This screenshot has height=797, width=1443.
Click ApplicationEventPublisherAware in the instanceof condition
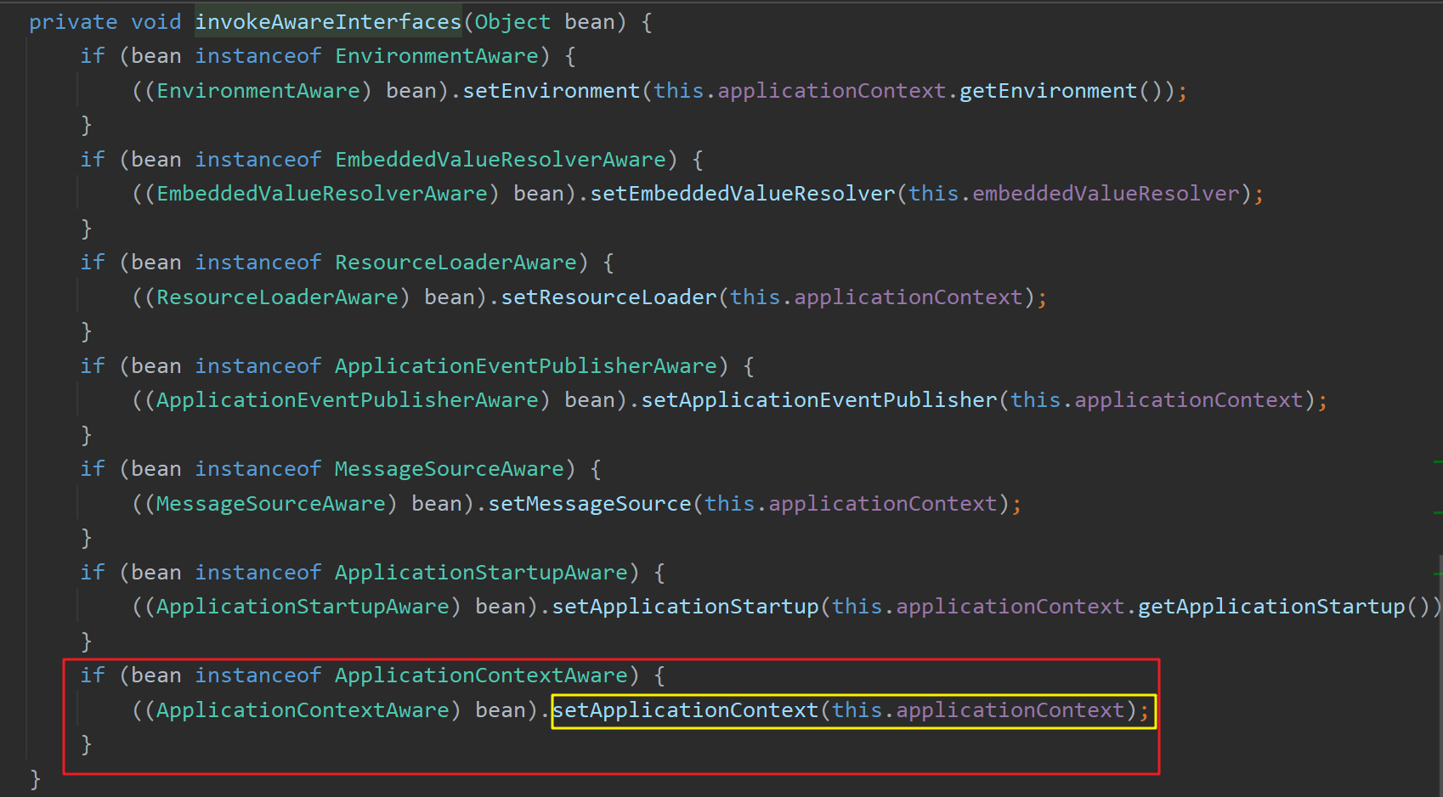(x=526, y=366)
